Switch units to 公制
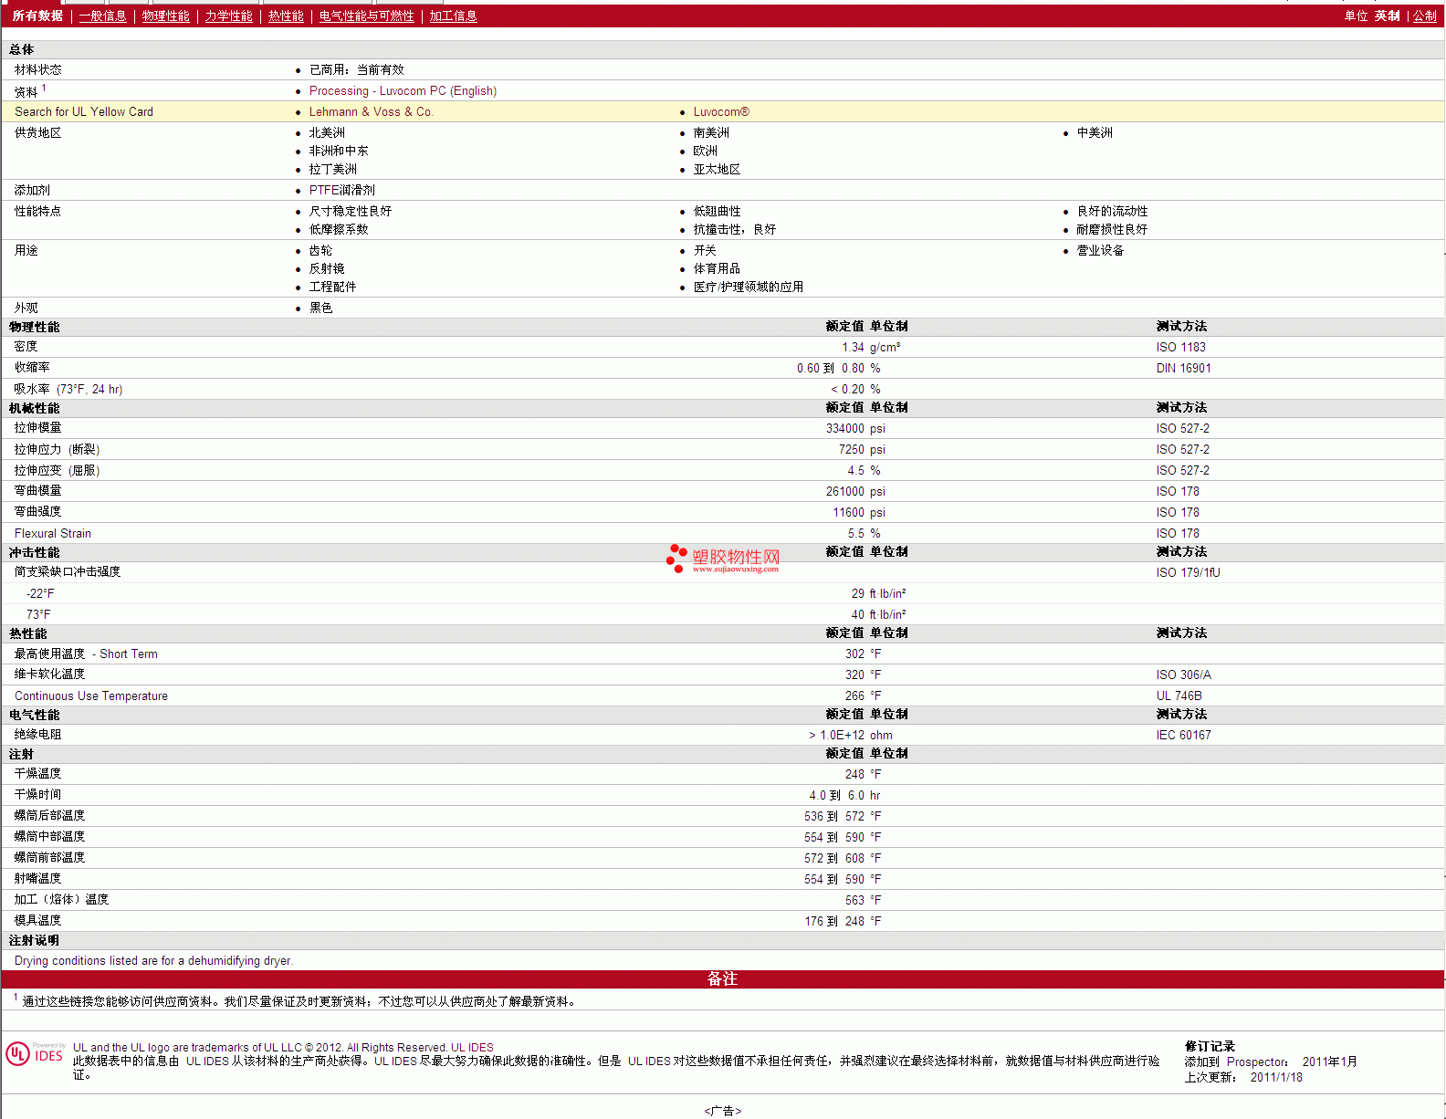The width and height of the screenshot is (1446, 1119). [1425, 16]
